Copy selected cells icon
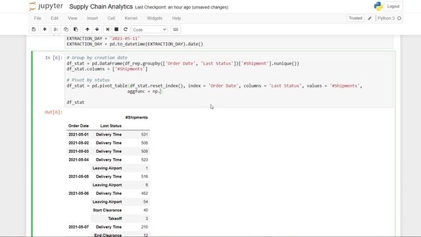Image resolution: width=421 pixels, height=237 pixels. [66, 29]
